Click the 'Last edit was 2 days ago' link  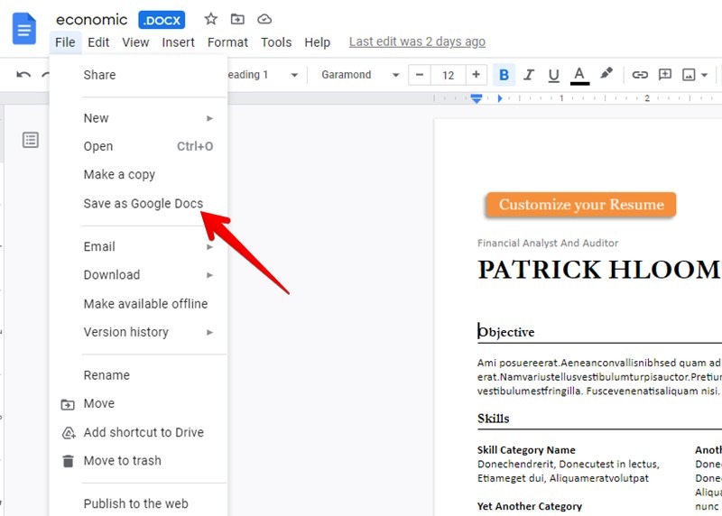click(x=417, y=41)
